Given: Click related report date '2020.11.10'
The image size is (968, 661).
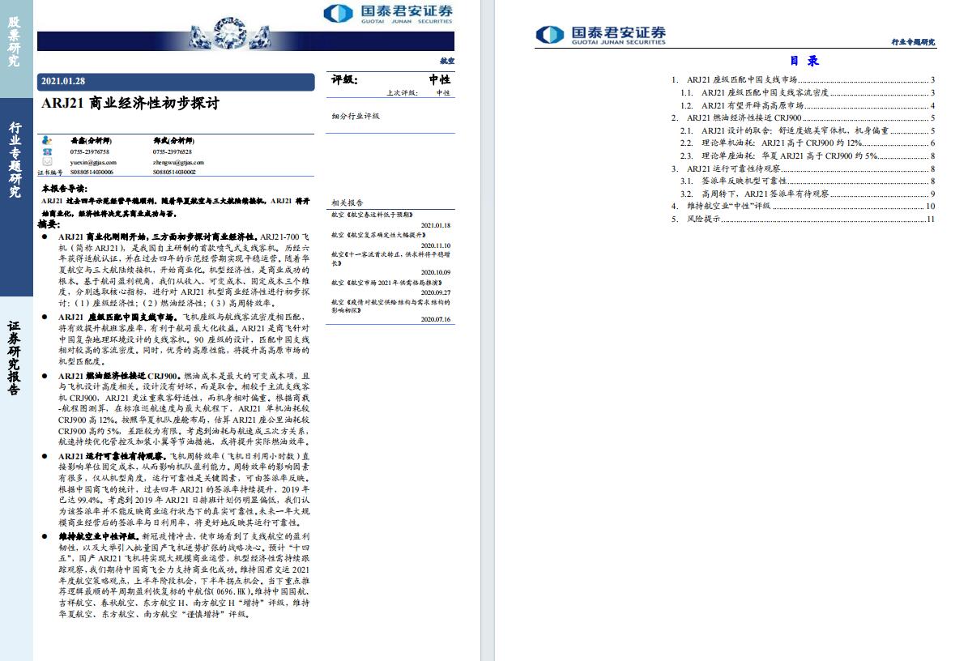Looking at the screenshot, I should click(436, 245).
